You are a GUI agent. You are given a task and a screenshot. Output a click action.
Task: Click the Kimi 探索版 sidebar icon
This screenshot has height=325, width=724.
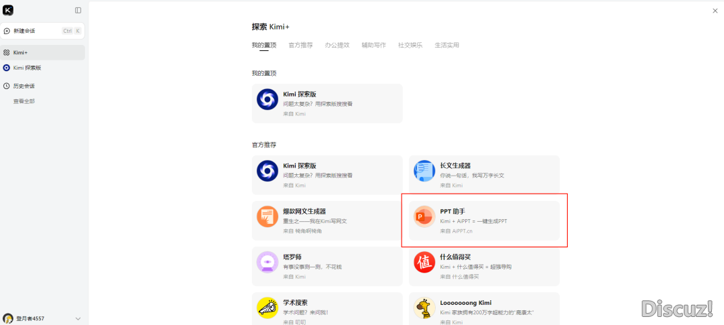(7, 68)
